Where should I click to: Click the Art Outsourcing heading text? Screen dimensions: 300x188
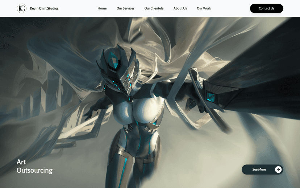[34, 166]
